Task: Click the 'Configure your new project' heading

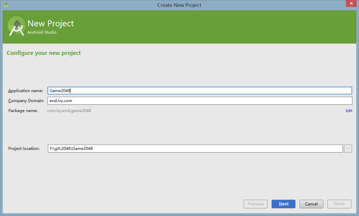Action: coord(44,53)
